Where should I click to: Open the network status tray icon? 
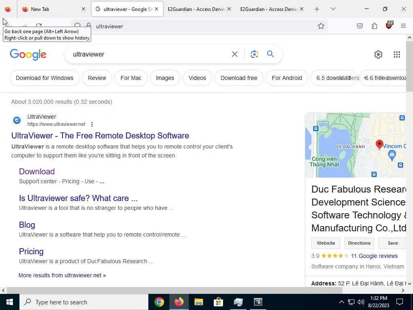coord(351,302)
